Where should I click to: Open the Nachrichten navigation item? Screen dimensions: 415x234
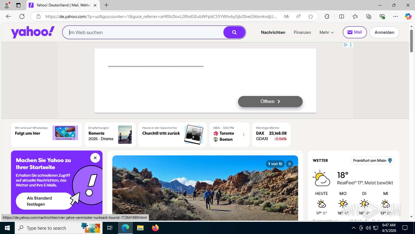(273, 32)
